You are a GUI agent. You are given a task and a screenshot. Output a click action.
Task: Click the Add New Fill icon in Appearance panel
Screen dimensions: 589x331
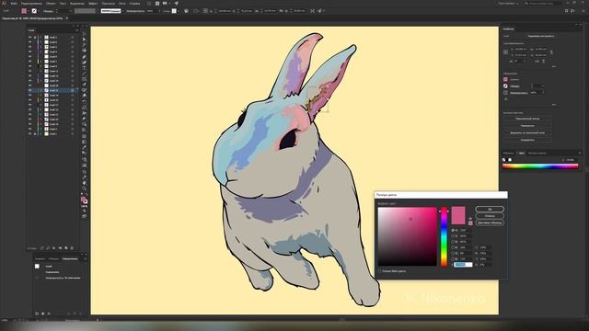pos(42,313)
